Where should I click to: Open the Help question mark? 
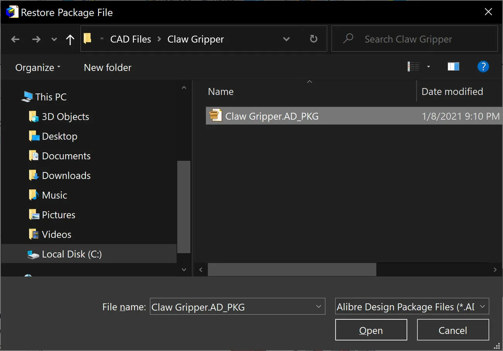click(x=483, y=67)
